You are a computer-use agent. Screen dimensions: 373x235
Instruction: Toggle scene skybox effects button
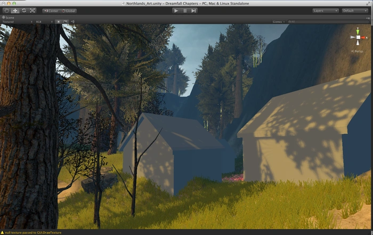pyautogui.click(x=65, y=22)
